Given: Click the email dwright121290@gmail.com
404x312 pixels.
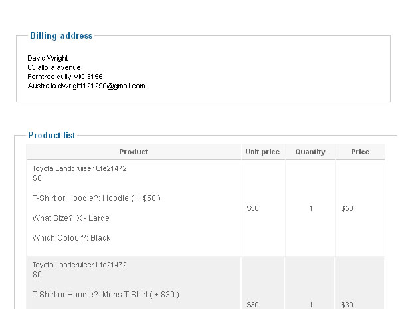Looking at the screenshot, I should 102,86.
